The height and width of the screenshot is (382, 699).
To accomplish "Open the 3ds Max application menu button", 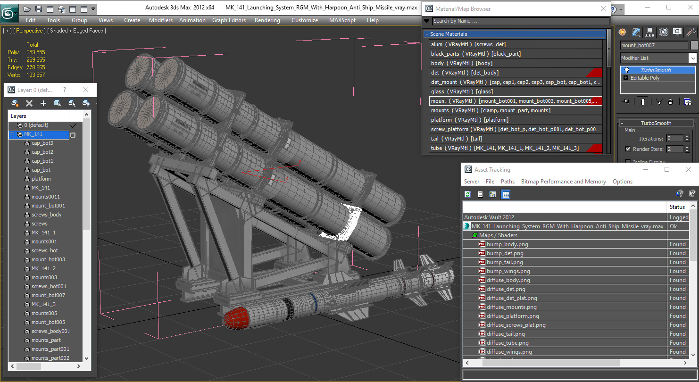I will [8, 13].
